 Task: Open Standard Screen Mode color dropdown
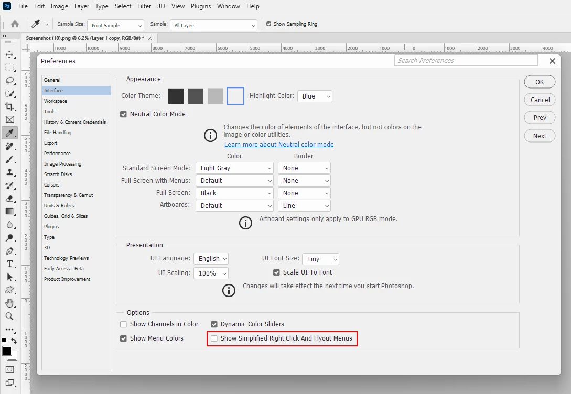click(234, 168)
